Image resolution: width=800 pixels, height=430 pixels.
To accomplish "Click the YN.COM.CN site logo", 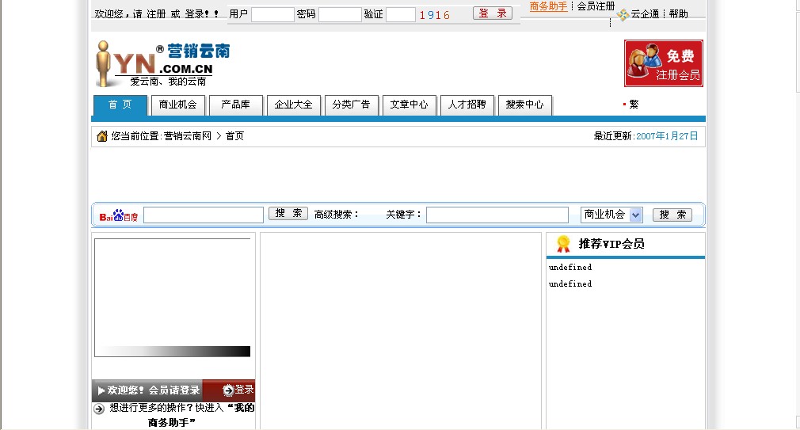I will 162,63.
